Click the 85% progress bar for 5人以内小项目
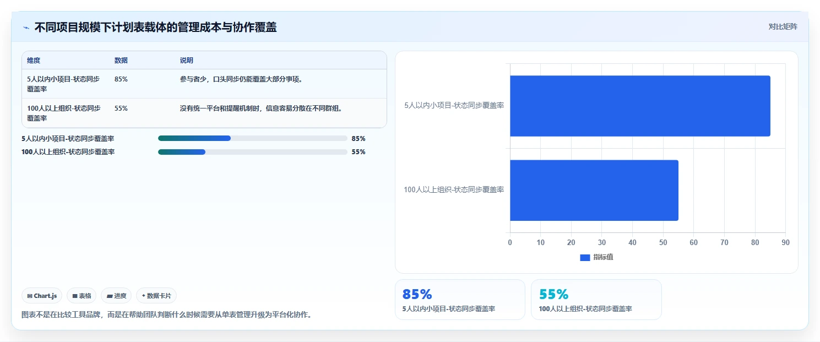The height and width of the screenshot is (342, 820). (253, 138)
